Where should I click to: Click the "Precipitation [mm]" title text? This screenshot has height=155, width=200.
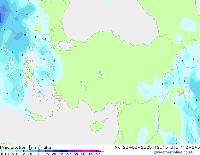[x=21, y=147]
